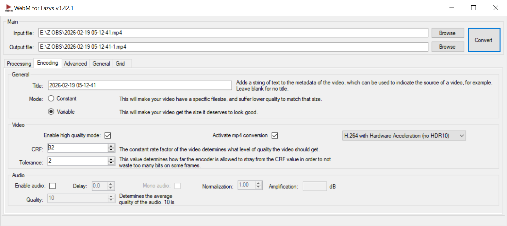This screenshot has width=507, height=226.
Task: Click the 'Amplification:' label
Action: click(x=283, y=186)
